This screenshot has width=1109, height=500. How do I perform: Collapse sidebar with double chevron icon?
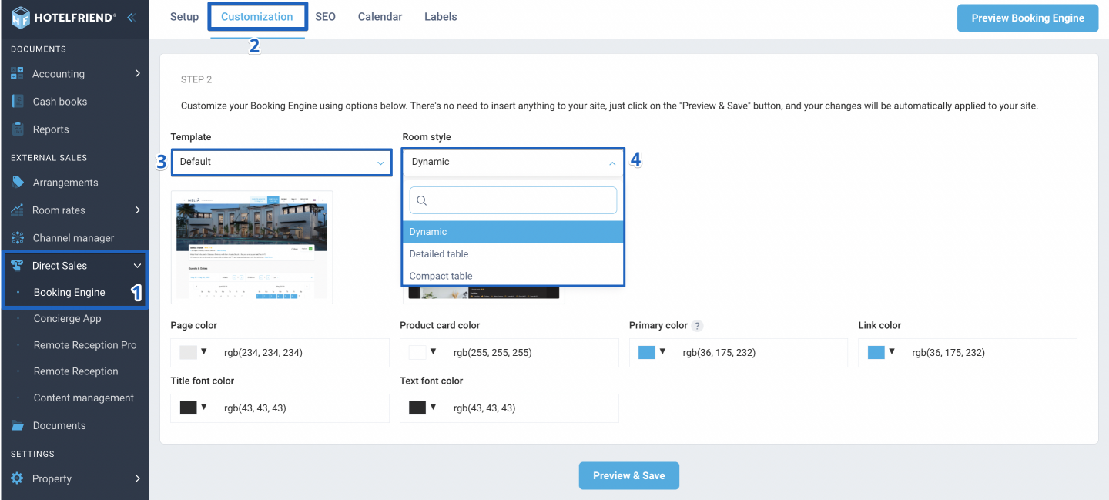click(131, 17)
